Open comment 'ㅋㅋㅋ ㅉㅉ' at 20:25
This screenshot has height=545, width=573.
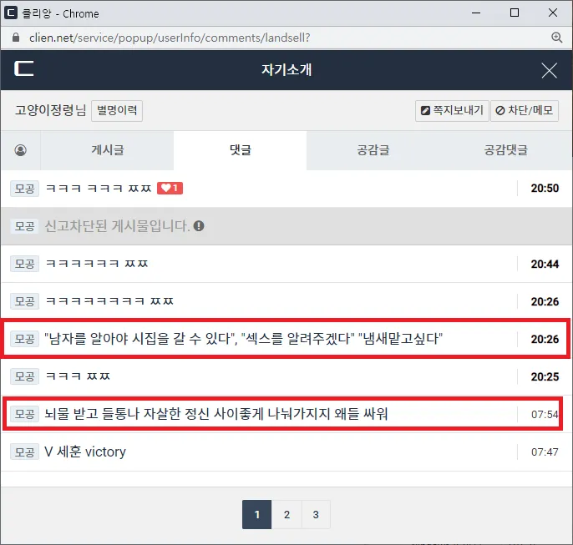[x=78, y=376]
